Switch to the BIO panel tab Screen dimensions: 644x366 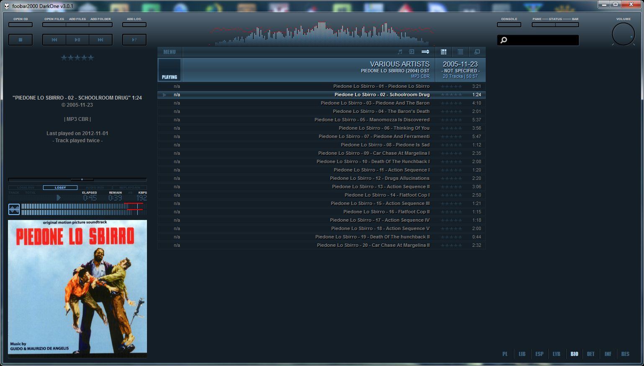point(574,354)
